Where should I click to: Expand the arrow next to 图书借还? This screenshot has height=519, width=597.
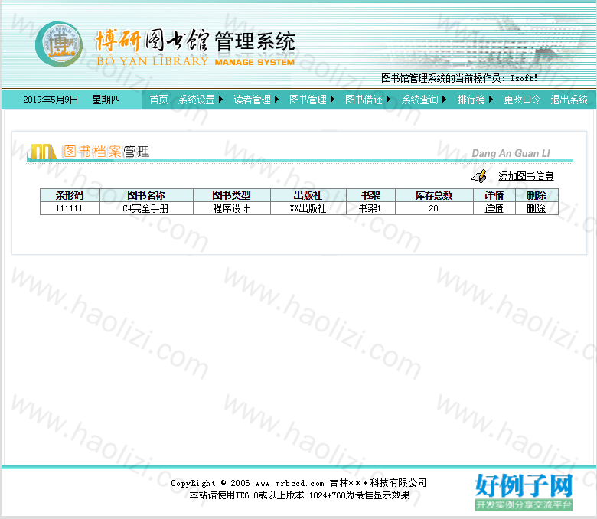tap(388, 100)
